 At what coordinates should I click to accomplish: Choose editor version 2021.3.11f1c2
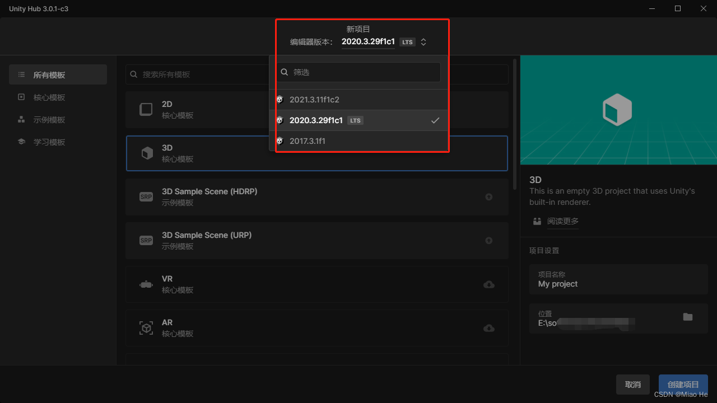click(358, 100)
